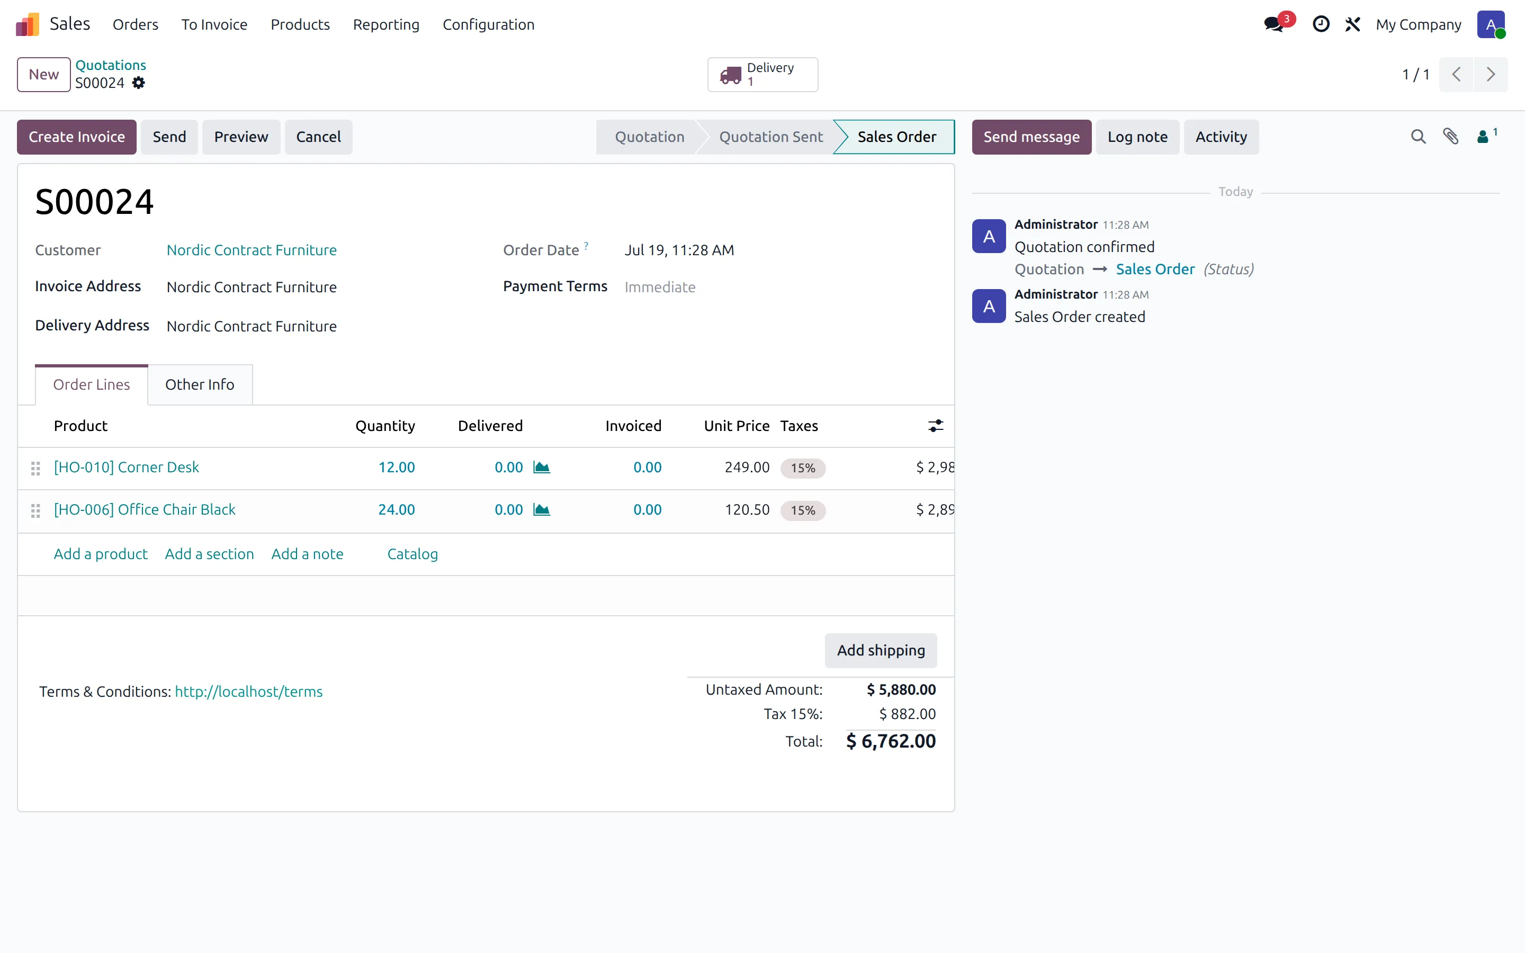Click the 15% tax tag on Corner Desk
The width and height of the screenshot is (1525, 953).
point(803,467)
